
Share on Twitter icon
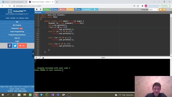pyautogui.click(x=15, y=46)
